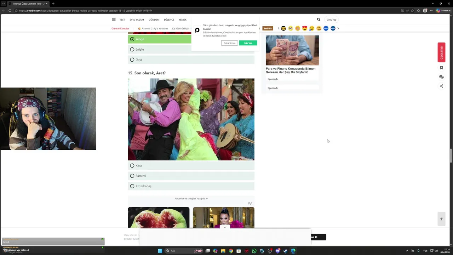Open the taskbar clock showing 22:14
453x255 pixels.
pyautogui.click(x=445, y=251)
